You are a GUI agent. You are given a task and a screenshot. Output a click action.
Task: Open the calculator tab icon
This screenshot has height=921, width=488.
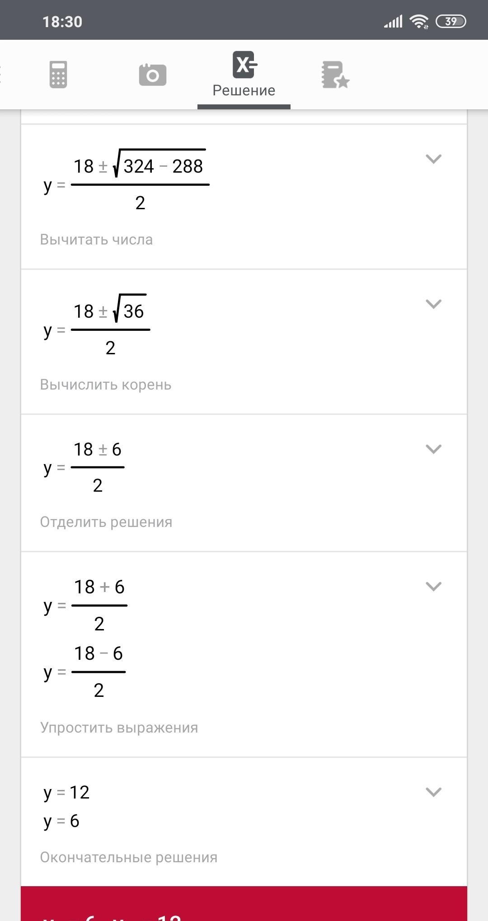point(58,75)
